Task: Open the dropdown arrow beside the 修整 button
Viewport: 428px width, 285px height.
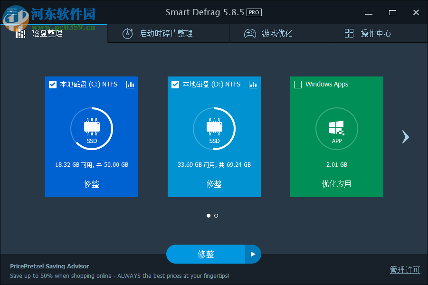Action: 252,254
